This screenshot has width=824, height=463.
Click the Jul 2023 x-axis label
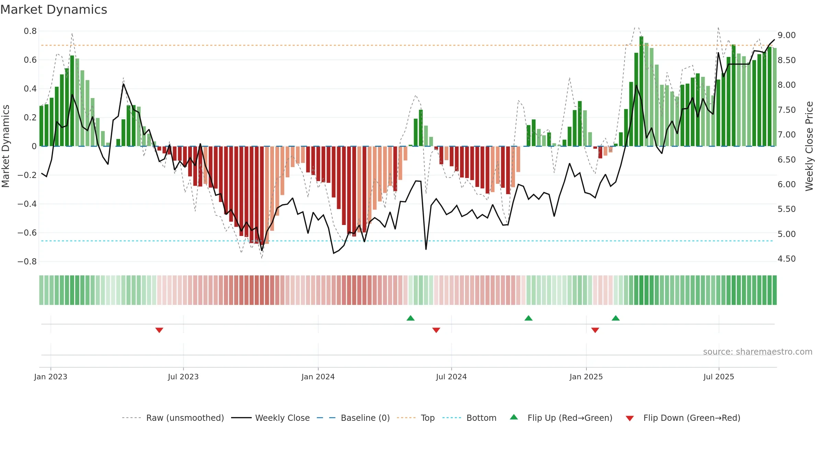[x=183, y=377]
